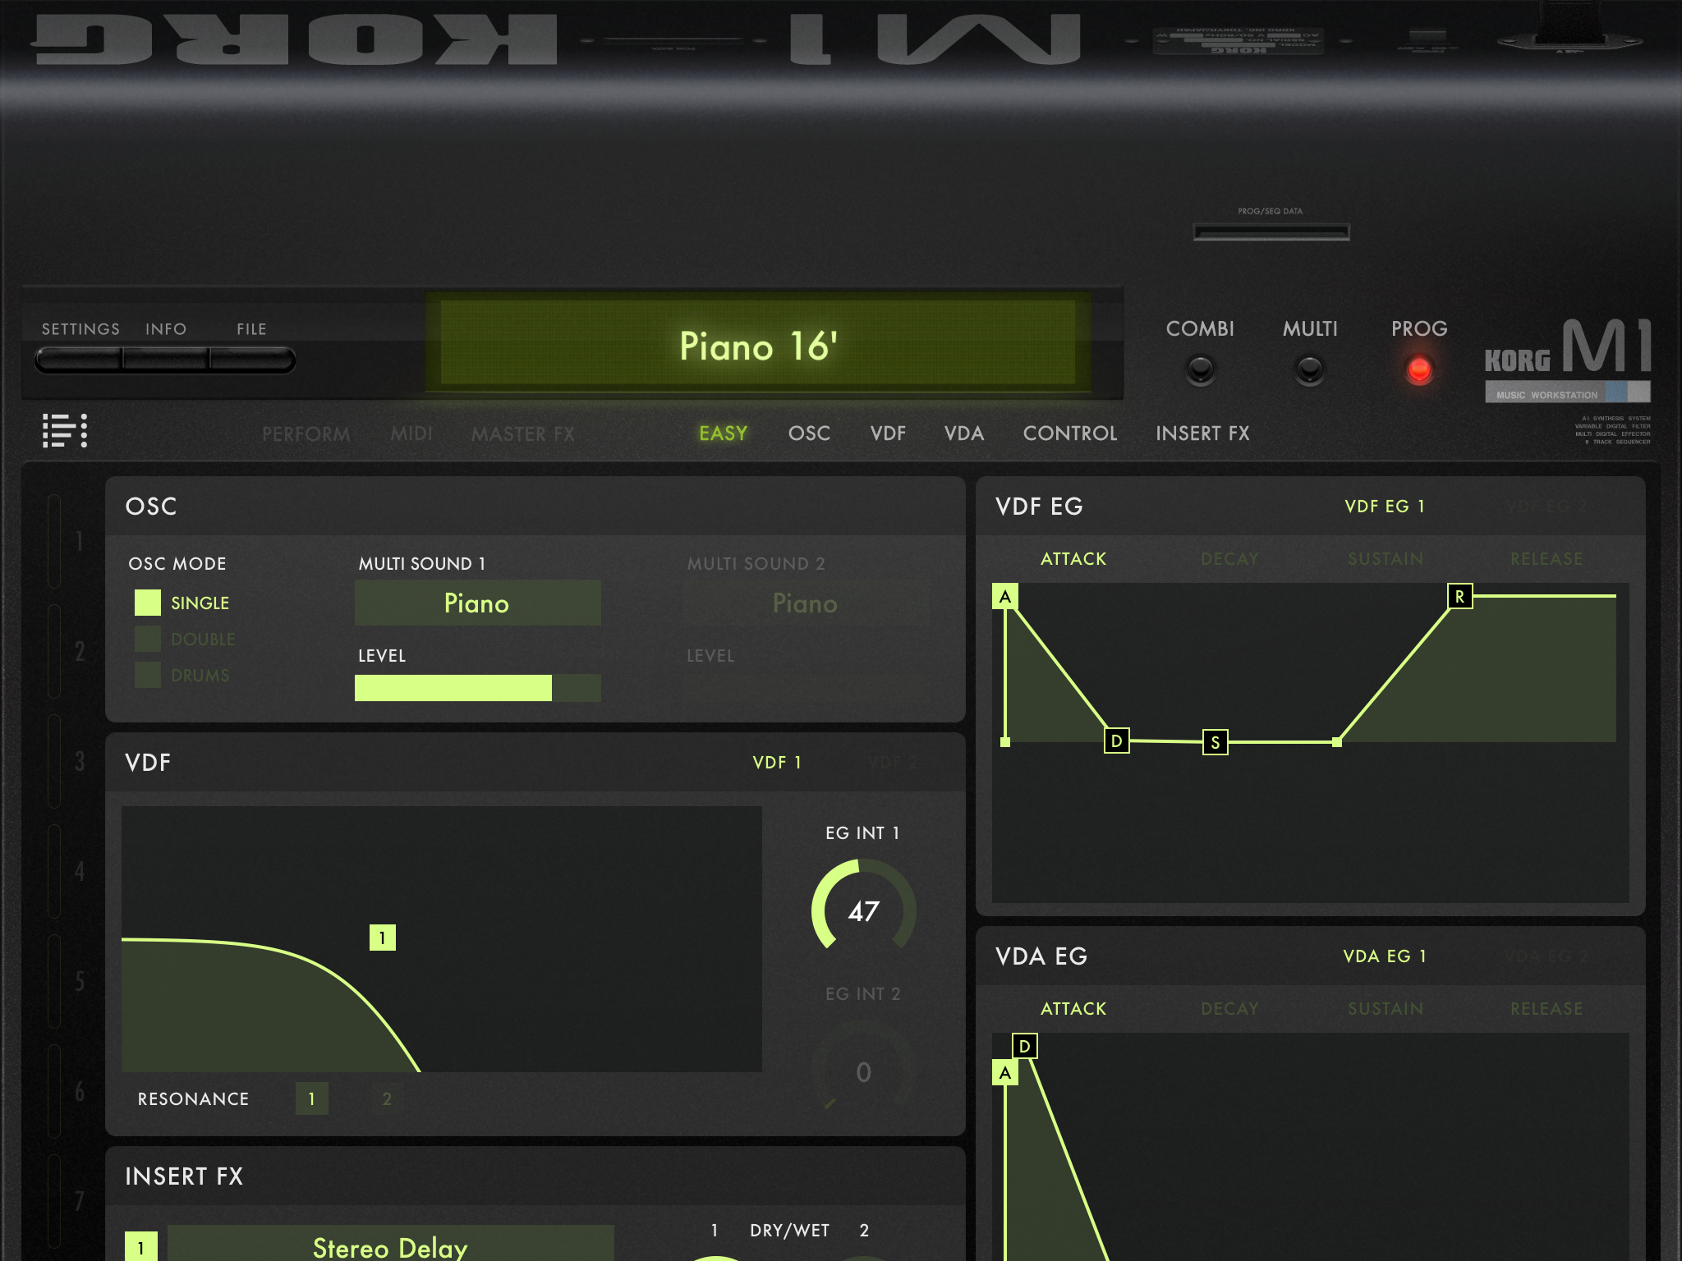Open the MIDI tab
The height and width of the screenshot is (1261, 1682).
pyautogui.click(x=411, y=433)
